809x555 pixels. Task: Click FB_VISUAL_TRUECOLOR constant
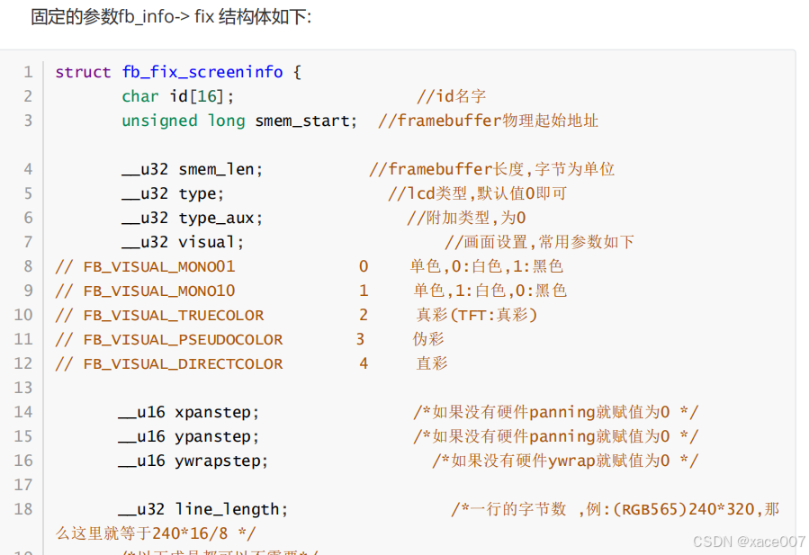pyautogui.click(x=173, y=315)
